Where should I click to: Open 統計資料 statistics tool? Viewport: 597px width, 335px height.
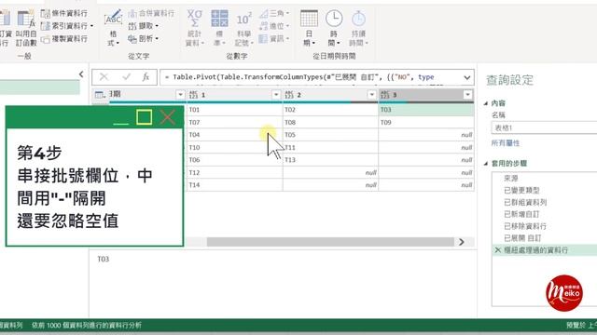(195, 29)
